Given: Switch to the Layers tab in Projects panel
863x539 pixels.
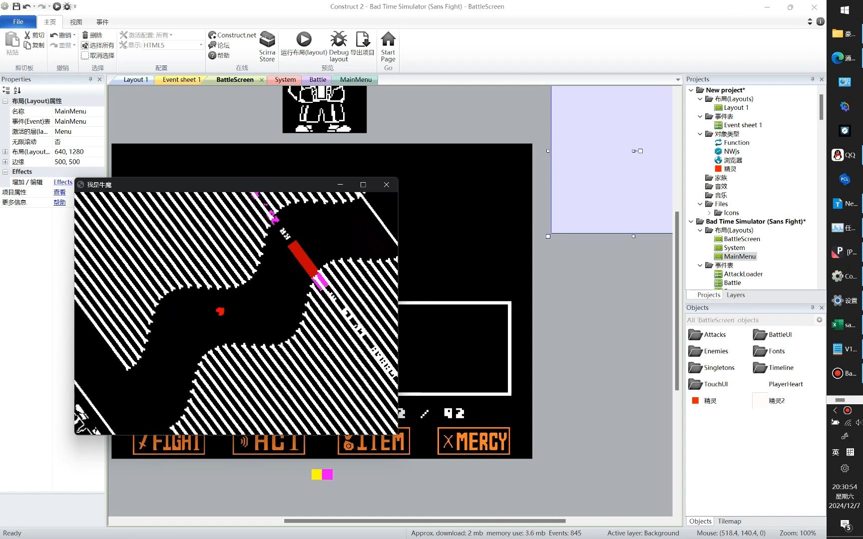Looking at the screenshot, I should (736, 295).
